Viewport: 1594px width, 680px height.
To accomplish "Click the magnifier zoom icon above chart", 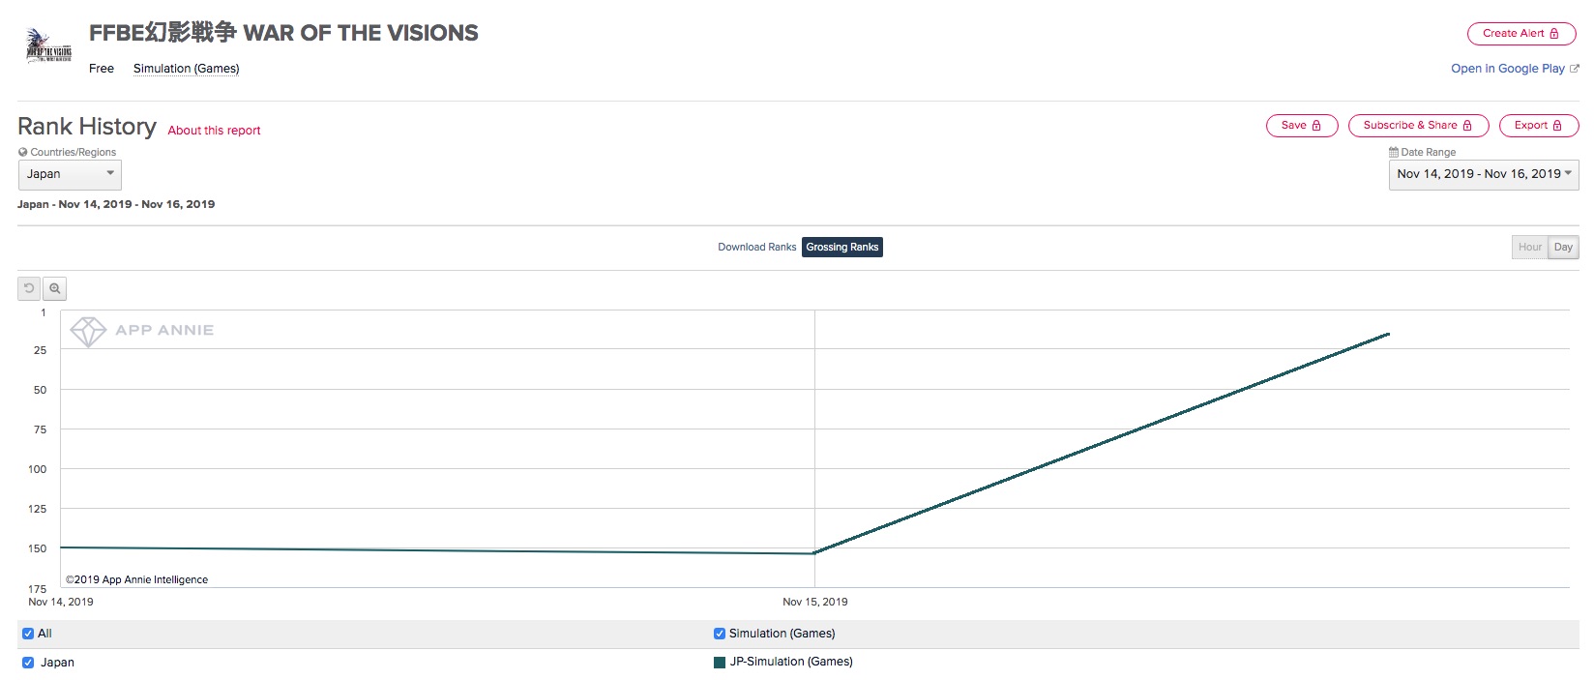I will point(55,288).
